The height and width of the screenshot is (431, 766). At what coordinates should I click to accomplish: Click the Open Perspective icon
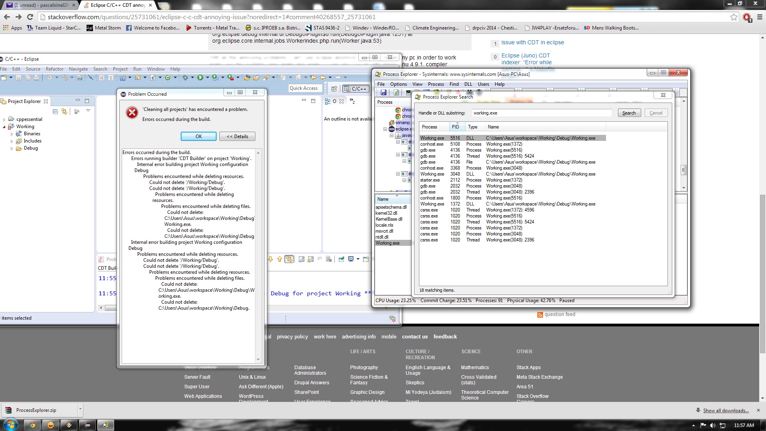click(x=334, y=89)
